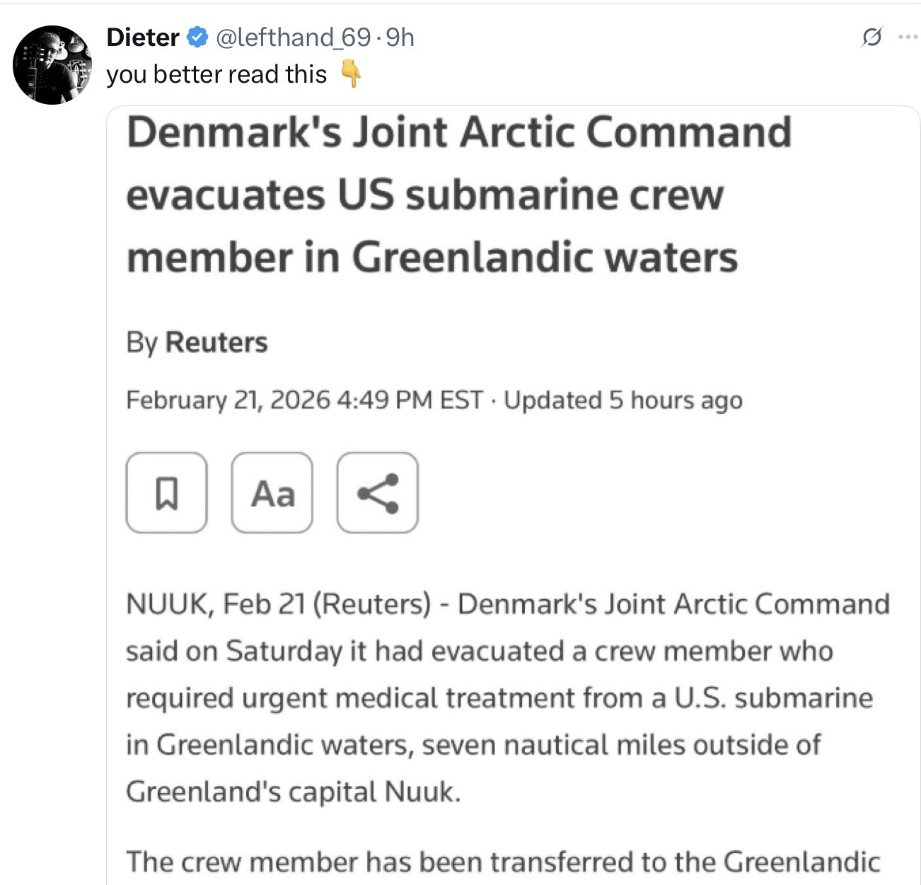921x885 pixels.
Task: Click the Grok slashed-circle icon
Action: [871, 37]
